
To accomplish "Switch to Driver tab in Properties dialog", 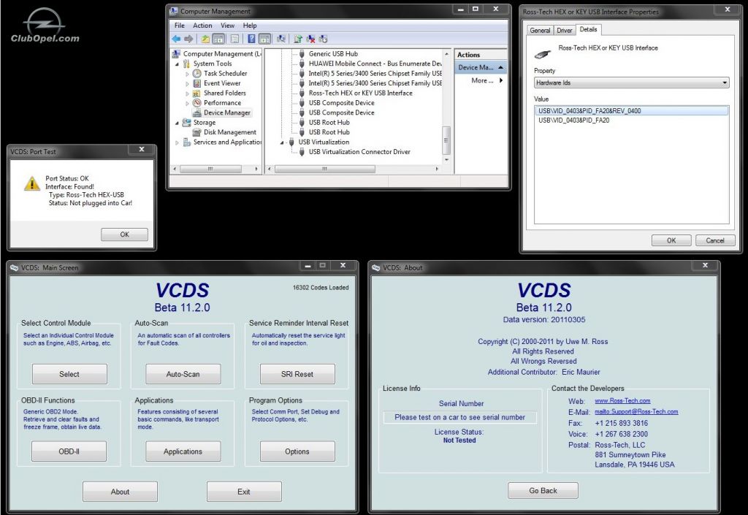I will [x=565, y=30].
